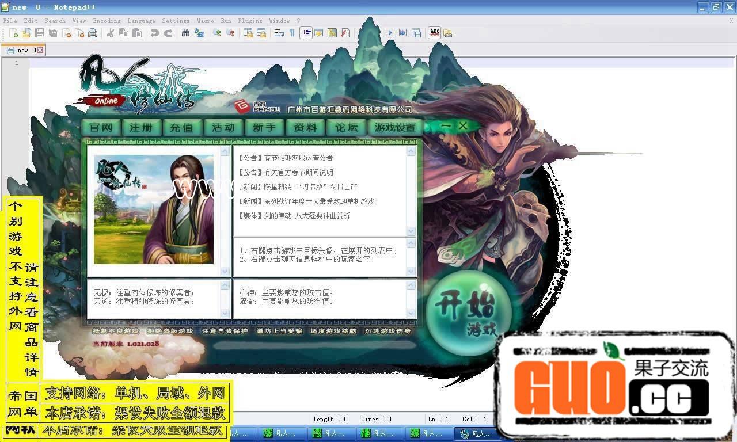Open 游戏设置 game settings button
Image resolution: width=737 pixels, height=442 pixels.
pos(395,127)
